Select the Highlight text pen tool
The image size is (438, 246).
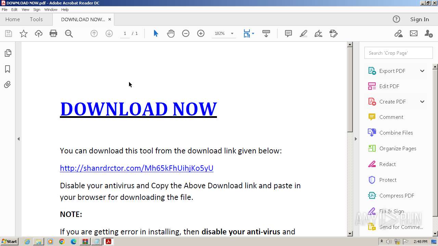(304, 33)
